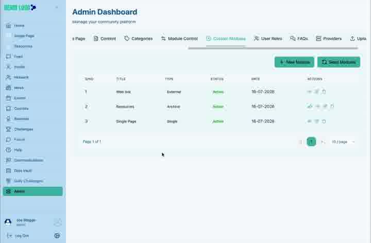
Task: Click the Web link title cell
Action: 124,92
